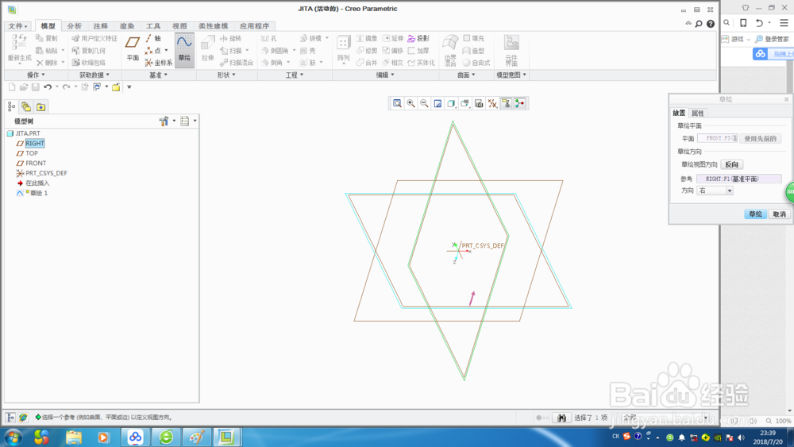
Task: Expand the 基准 (Datum) group dropdown
Action: (158, 75)
